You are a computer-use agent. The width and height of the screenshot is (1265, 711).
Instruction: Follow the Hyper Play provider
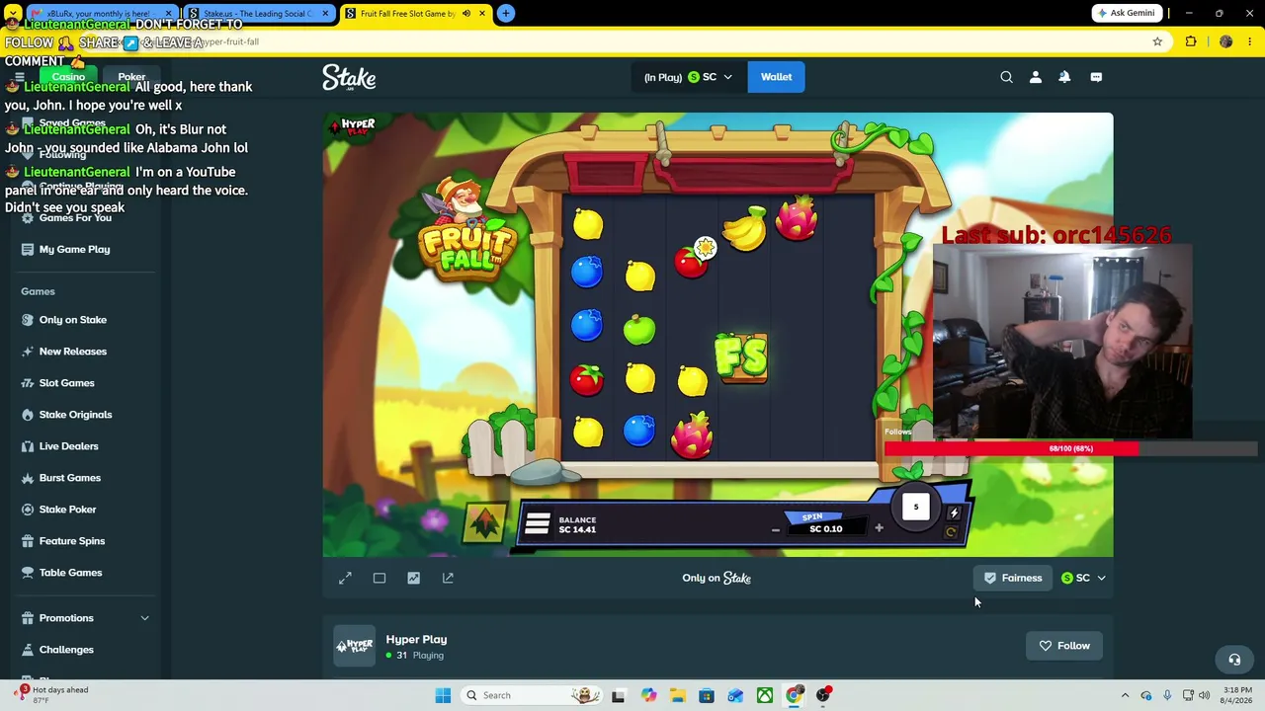[1064, 646]
